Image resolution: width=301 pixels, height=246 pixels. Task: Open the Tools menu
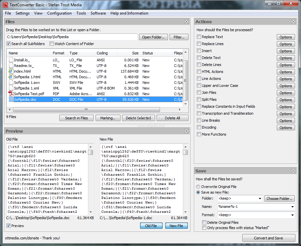[81, 13]
